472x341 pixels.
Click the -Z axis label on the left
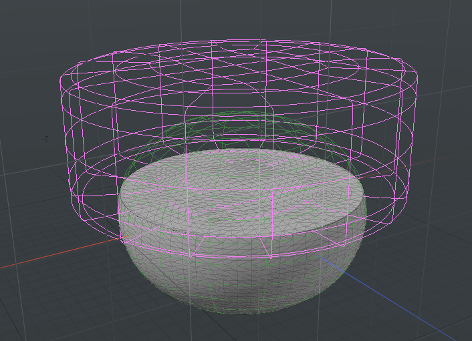tap(45, 139)
